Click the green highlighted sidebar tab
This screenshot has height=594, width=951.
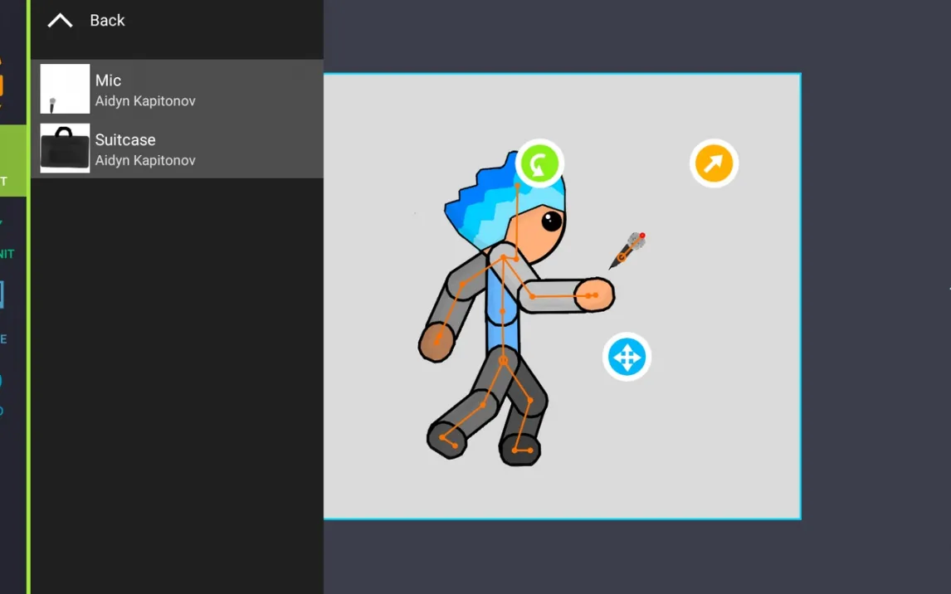click(13, 160)
